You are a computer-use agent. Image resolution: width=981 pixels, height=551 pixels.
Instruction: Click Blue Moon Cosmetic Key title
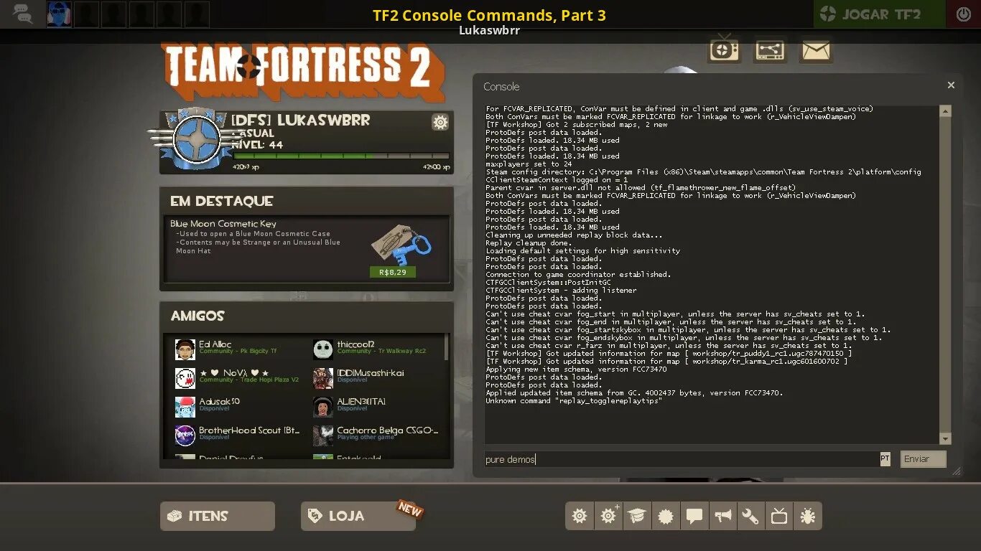(223, 224)
